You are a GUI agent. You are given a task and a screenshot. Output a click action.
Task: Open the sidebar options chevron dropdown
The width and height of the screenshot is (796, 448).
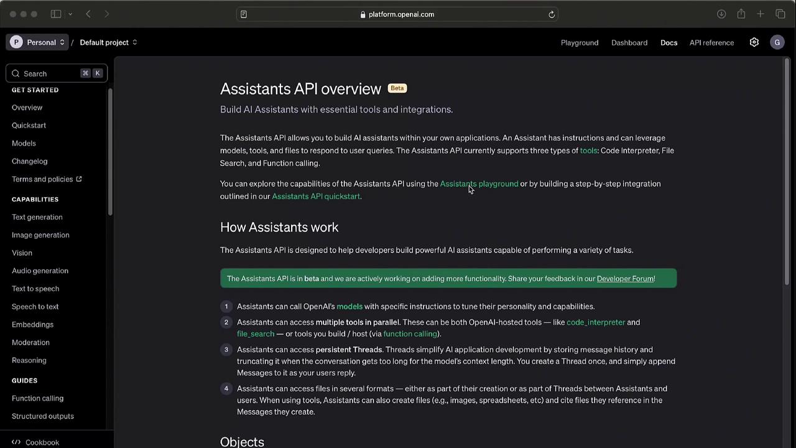coord(70,14)
